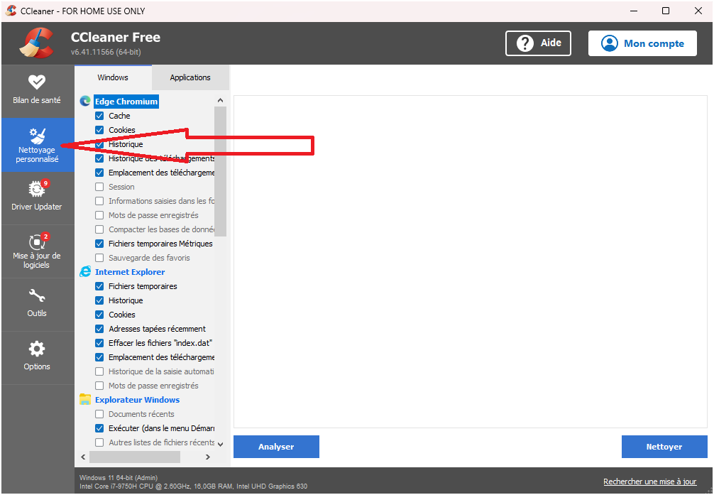The width and height of the screenshot is (714, 495).
Task: Uncheck Internet Explorer Cookies checkbox
Action: point(99,315)
